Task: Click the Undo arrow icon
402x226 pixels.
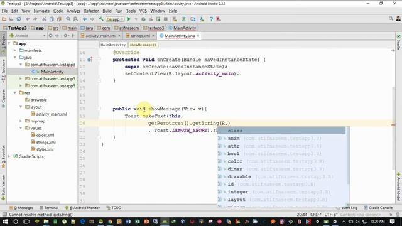Action: pyautogui.click(x=28, y=19)
